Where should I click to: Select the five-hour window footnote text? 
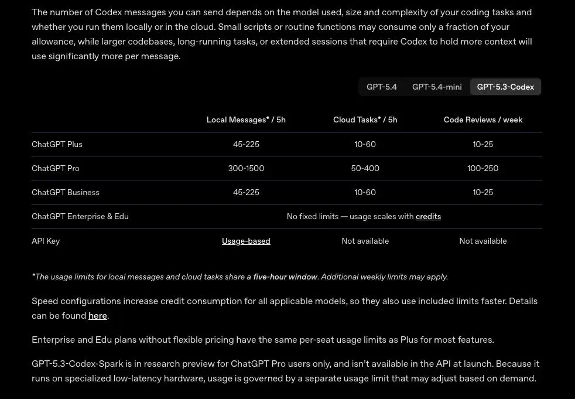pos(285,277)
